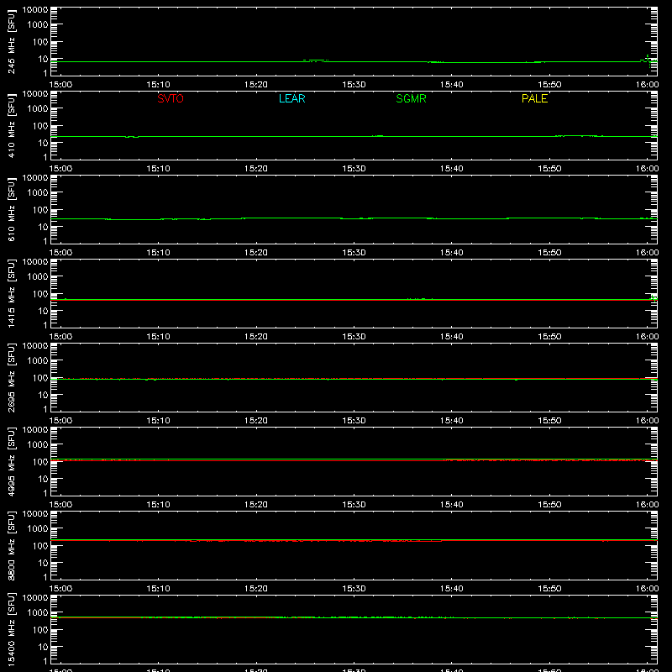The height and width of the screenshot is (672, 672).
Task: Click 15:00 tick below the 8800 MHz plot
Action: click(x=60, y=589)
